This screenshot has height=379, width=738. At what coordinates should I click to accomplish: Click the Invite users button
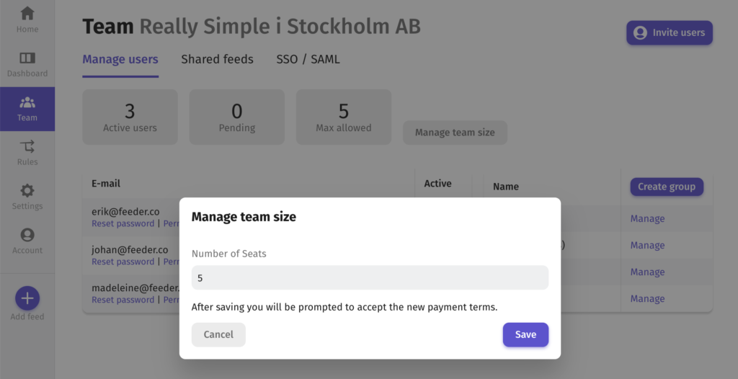tap(670, 33)
